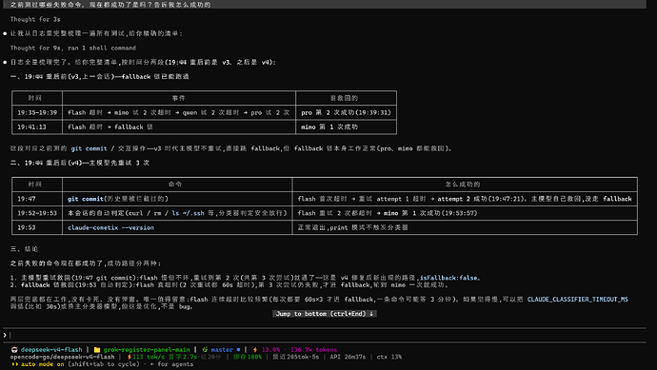The height and width of the screenshot is (370, 657).
Task: Select deepseek-v4-flash model name in status bar
Action: [51, 349]
